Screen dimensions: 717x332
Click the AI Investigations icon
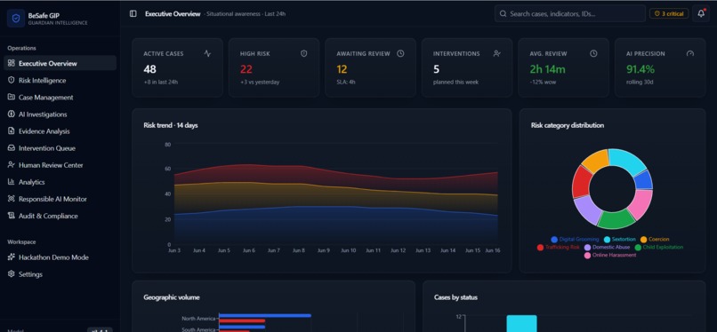pyautogui.click(x=12, y=114)
